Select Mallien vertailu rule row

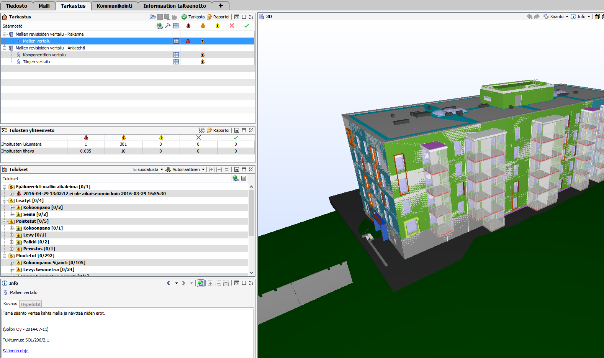[x=128, y=41]
